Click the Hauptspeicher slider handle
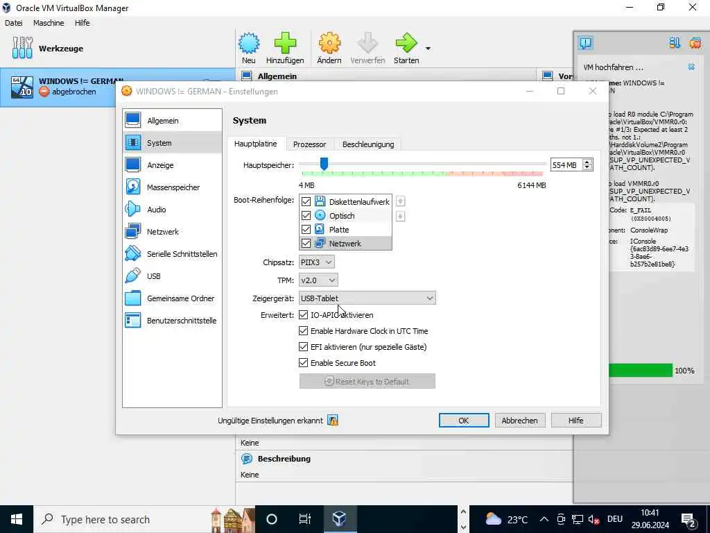Screen dimensions: 710x533 coord(324,164)
